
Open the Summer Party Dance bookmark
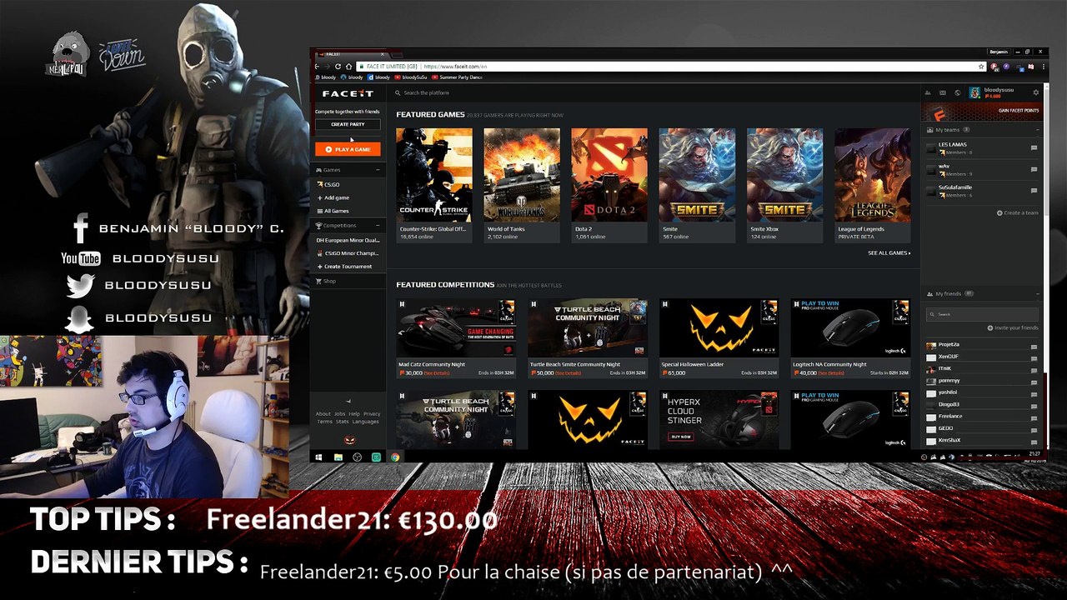coord(457,77)
